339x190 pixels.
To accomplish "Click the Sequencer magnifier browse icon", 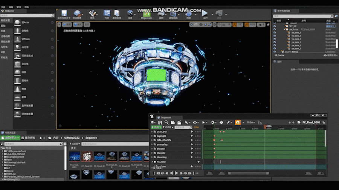I will point(166,122).
